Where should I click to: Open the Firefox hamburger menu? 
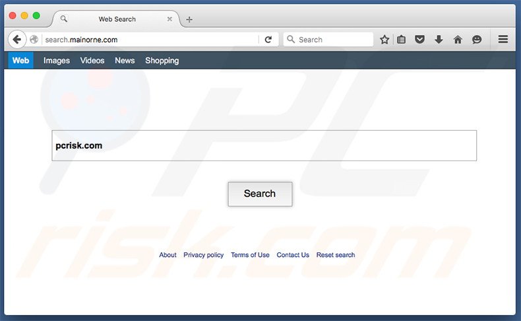tap(503, 39)
